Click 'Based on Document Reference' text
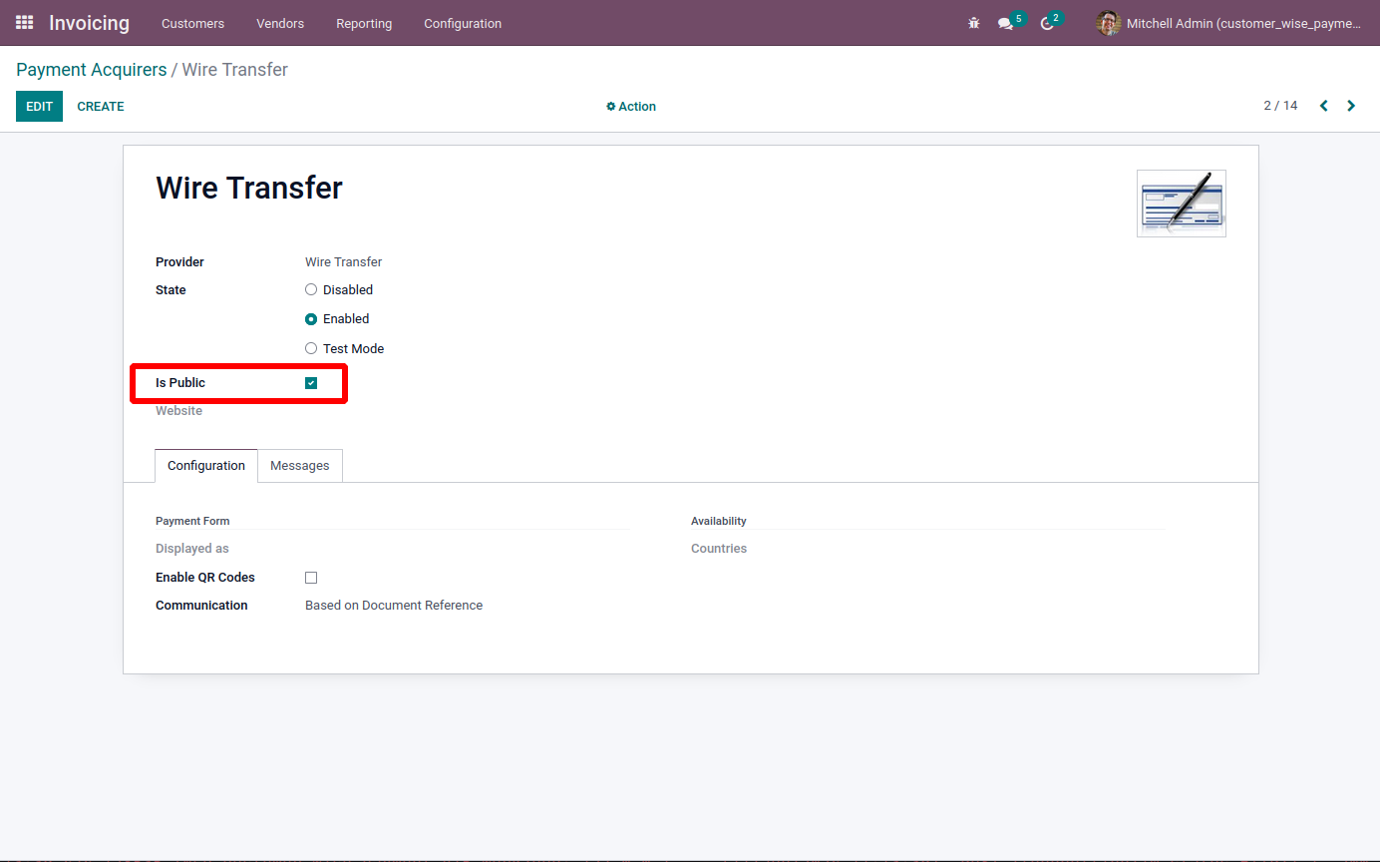The width and height of the screenshot is (1380, 862). click(394, 606)
